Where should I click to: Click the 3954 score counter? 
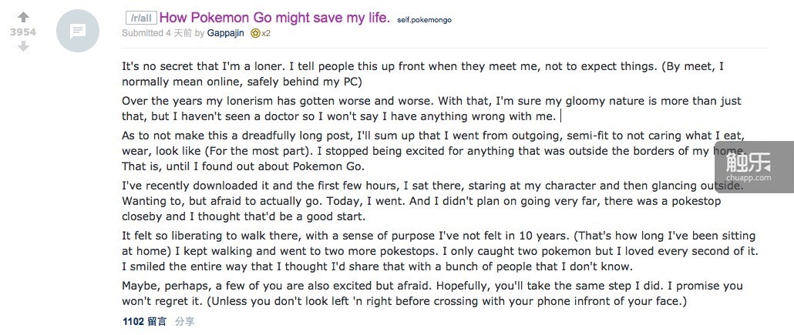(x=23, y=32)
